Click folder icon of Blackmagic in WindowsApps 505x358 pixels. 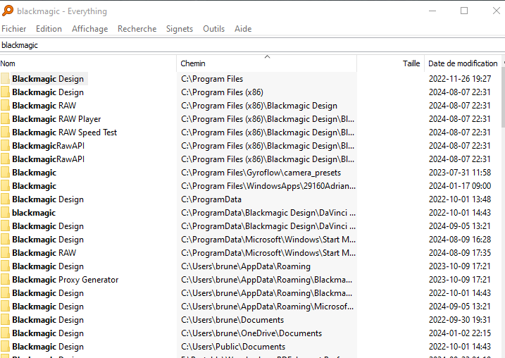click(5, 186)
